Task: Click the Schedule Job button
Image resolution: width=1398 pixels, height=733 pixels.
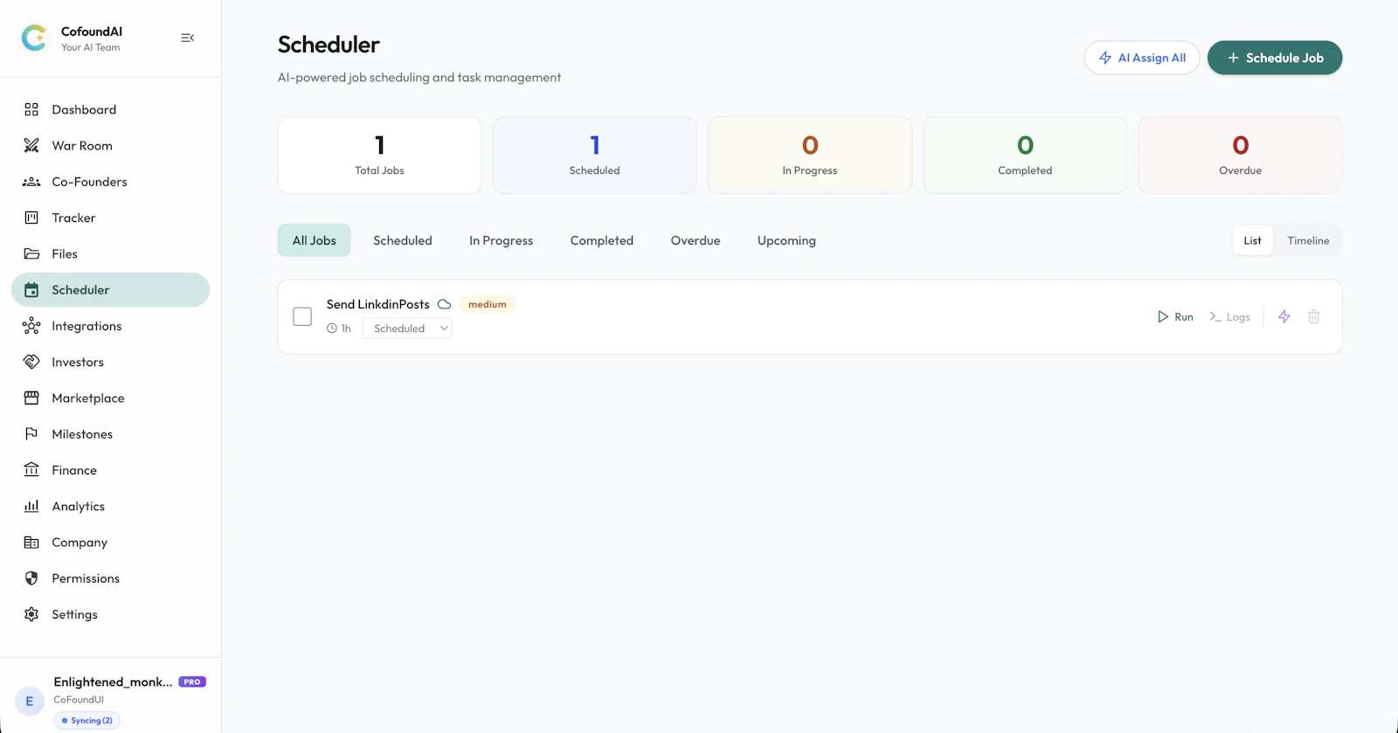Action: [1275, 58]
